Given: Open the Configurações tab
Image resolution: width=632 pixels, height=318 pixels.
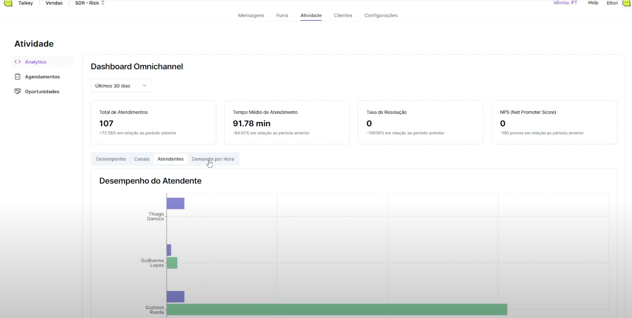Looking at the screenshot, I should pos(381,16).
